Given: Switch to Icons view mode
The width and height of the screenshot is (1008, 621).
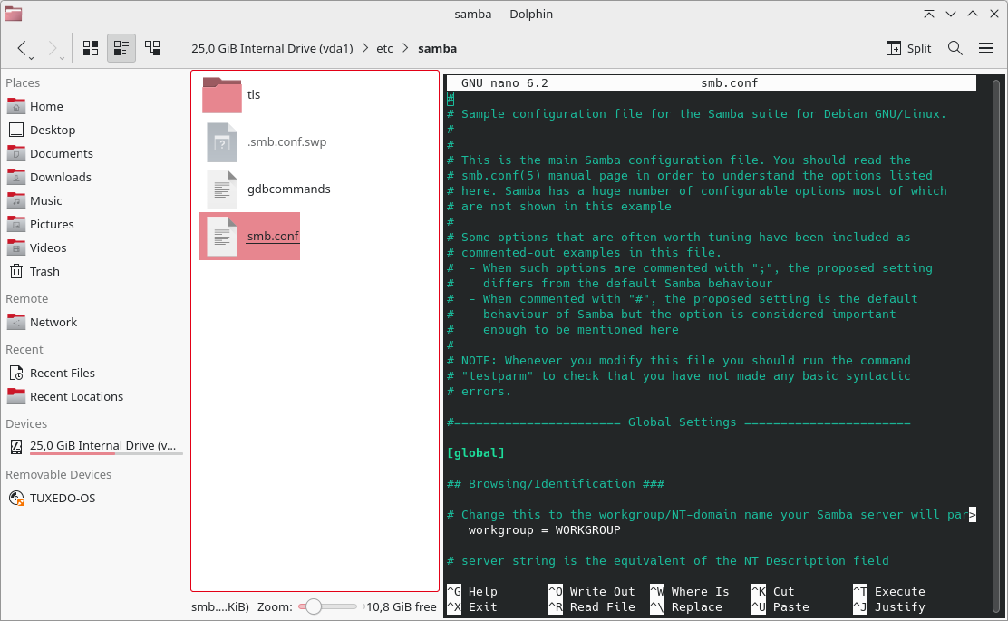Looking at the screenshot, I should coord(91,48).
